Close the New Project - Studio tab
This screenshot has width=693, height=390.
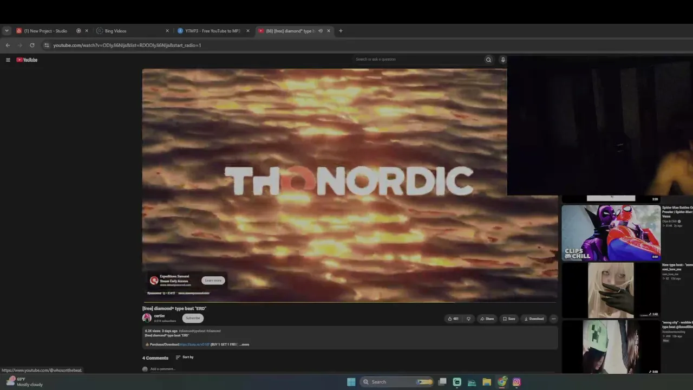point(86,31)
